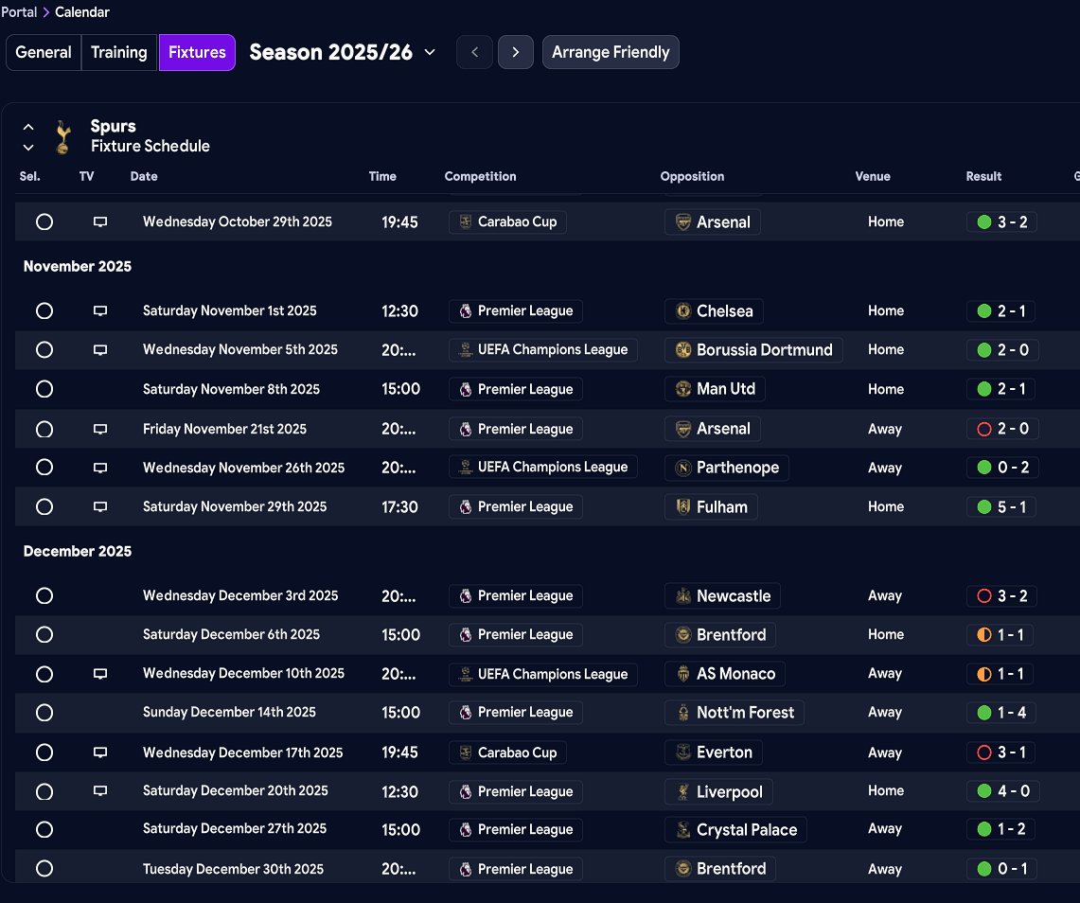Click TV icon on Parthenope fixture row

pos(100,468)
